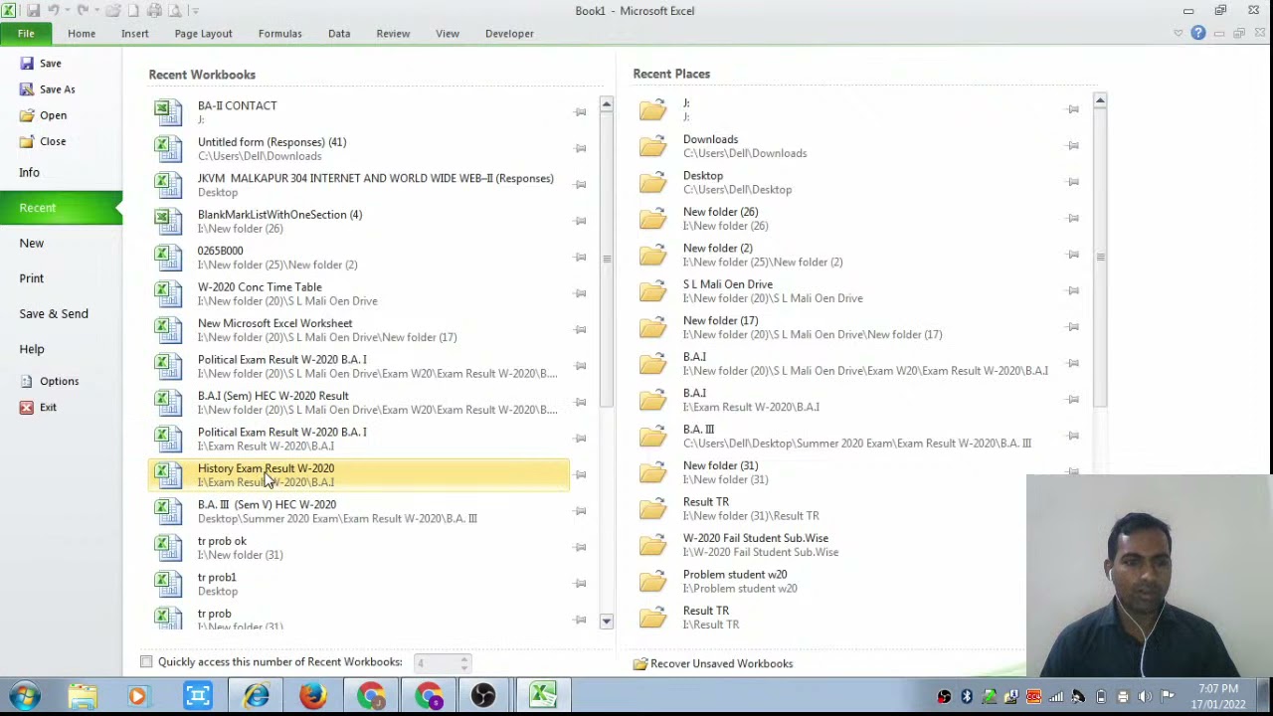Pin the Downloads folder in Recent Places
This screenshot has width=1273, height=716.
(1073, 146)
